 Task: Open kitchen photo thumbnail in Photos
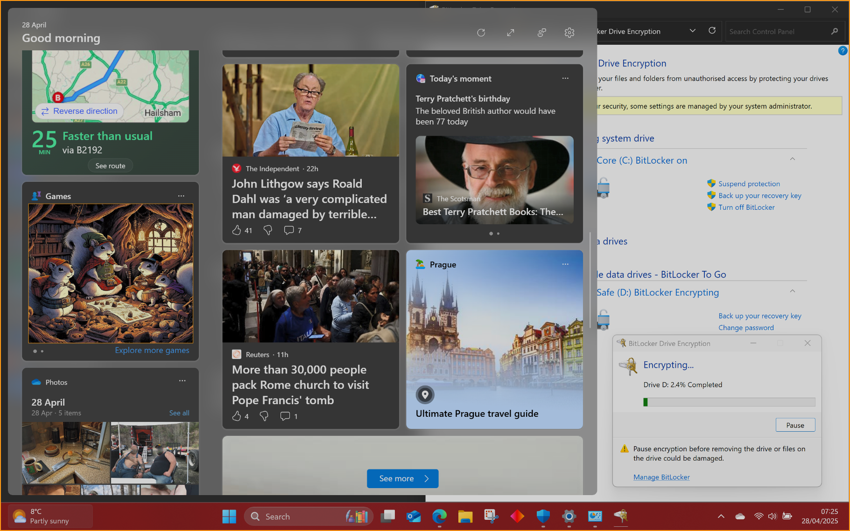pyautogui.click(x=66, y=452)
